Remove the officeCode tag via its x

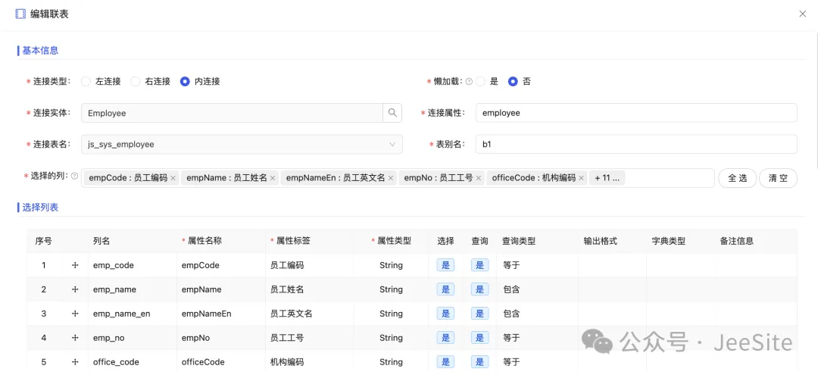pos(582,178)
